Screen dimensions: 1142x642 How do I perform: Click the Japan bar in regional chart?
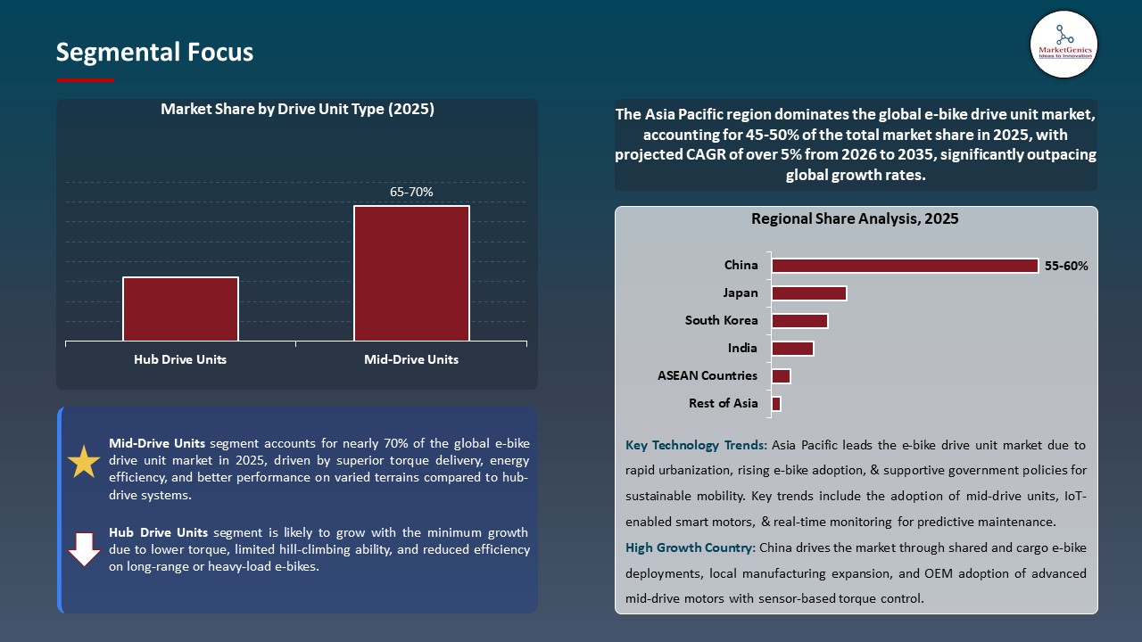pyautogui.click(x=808, y=293)
